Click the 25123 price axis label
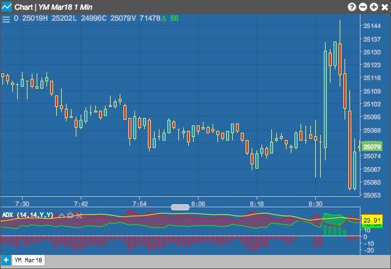This screenshot has height=269, width=391. (x=372, y=65)
